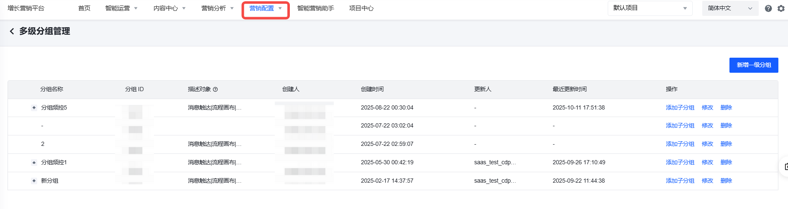Viewport: 788px width, 209px height.
Task: Expand the 分组频控5 row
Action: point(34,108)
